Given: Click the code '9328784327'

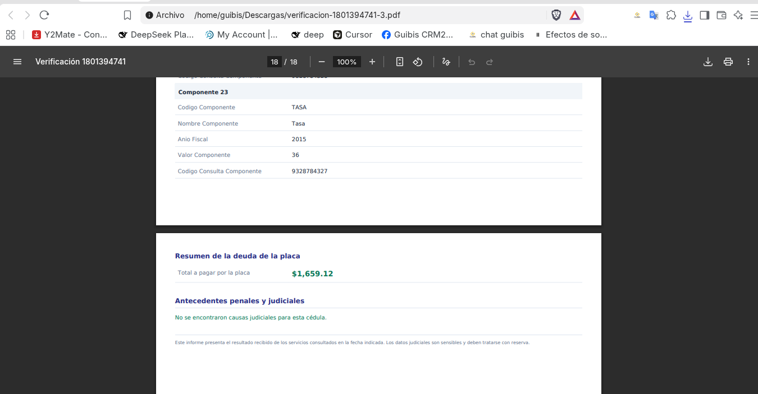Looking at the screenshot, I should (309, 171).
